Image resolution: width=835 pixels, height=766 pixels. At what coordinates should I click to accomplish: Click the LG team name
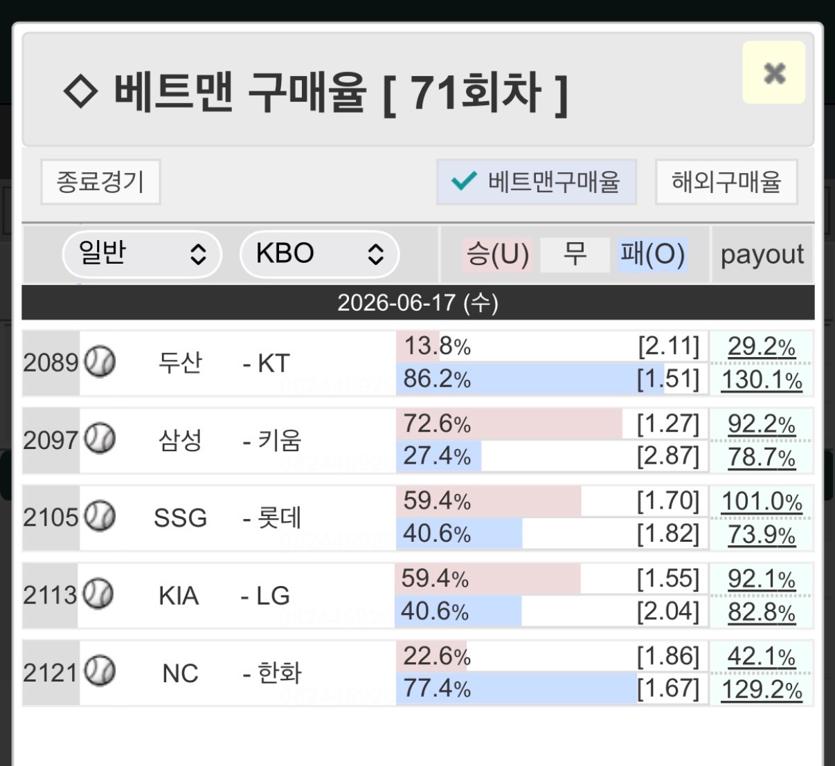click(x=273, y=596)
